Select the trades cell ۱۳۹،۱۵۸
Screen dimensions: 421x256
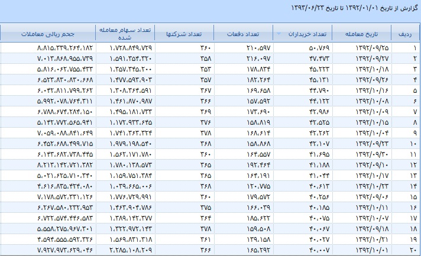[x=258, y=239]
